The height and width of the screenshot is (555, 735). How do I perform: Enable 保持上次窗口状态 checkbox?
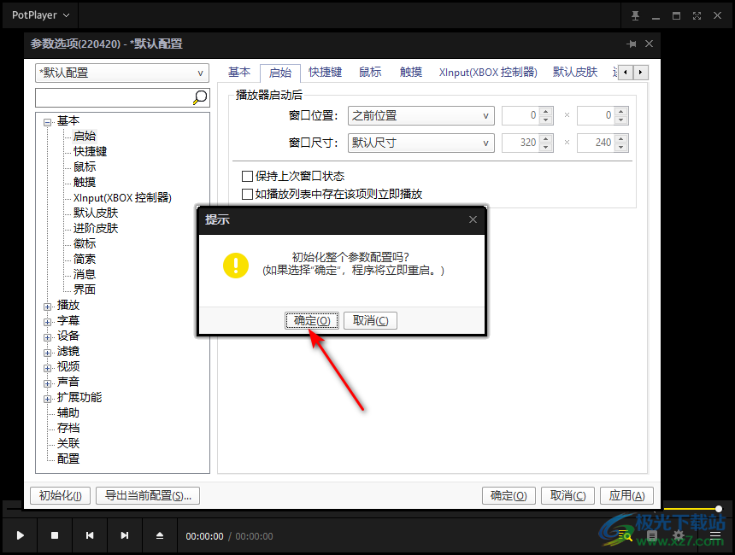pos(247,176)
